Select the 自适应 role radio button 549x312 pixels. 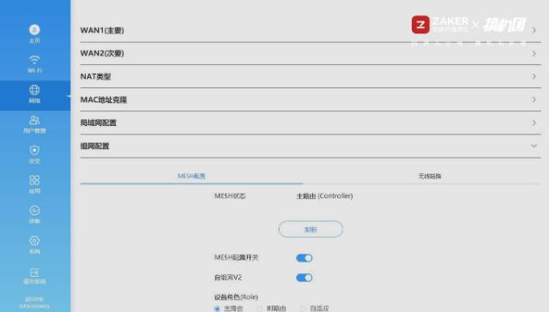click(x=303, y=309)
